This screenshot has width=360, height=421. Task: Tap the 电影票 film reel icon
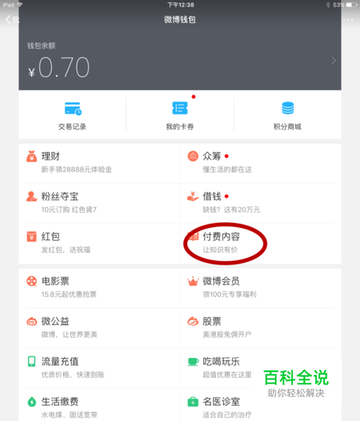(x=32, y=281)
